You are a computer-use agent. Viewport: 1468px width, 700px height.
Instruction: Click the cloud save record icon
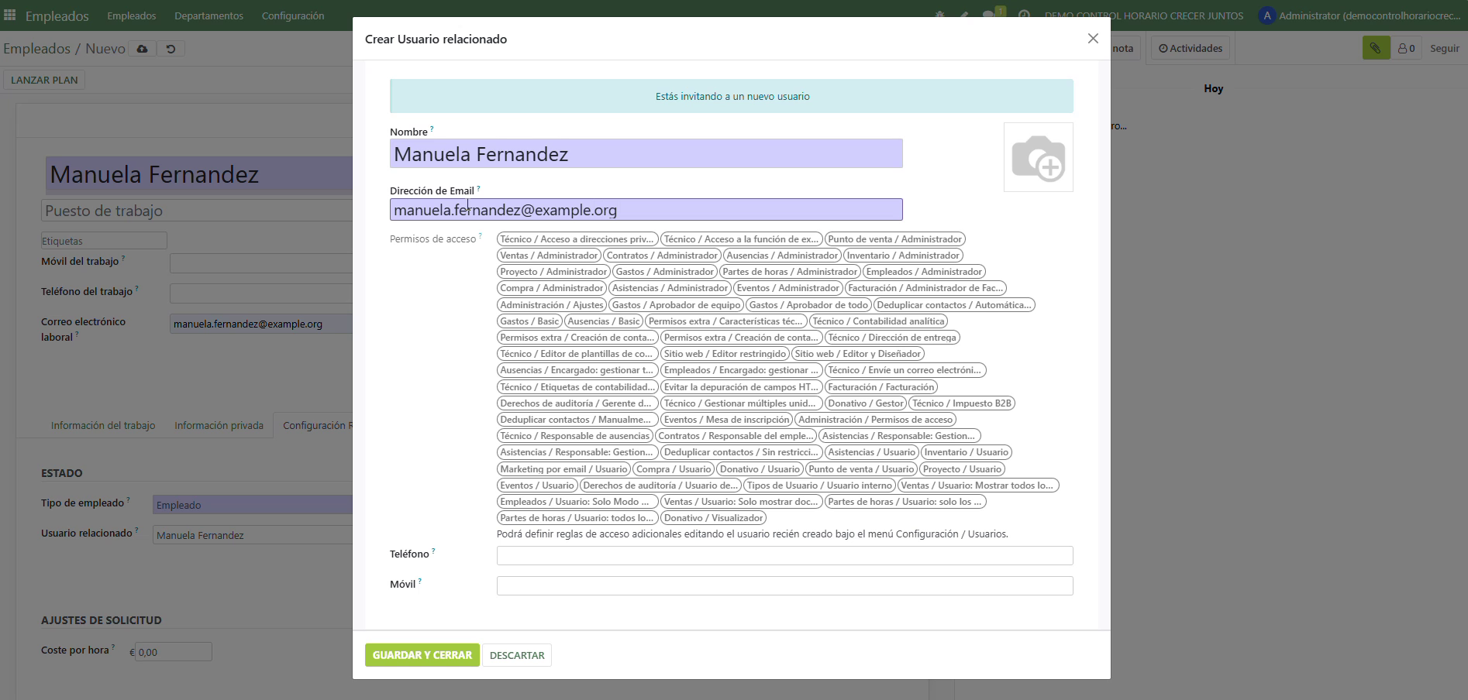point(143,49)
